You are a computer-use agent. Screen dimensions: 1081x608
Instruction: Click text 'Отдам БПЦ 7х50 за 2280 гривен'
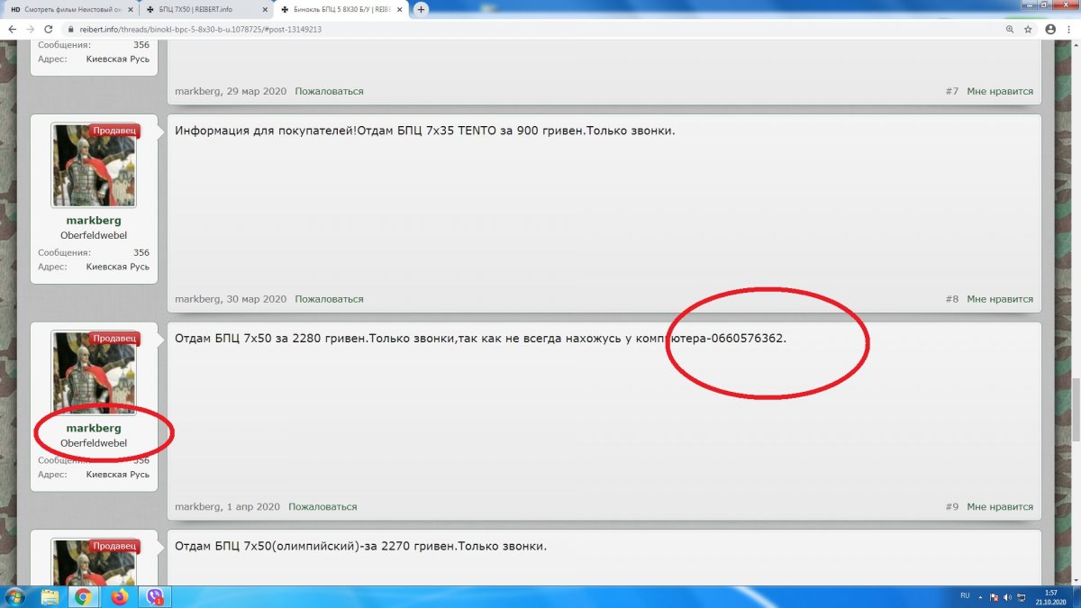[270, 339]
